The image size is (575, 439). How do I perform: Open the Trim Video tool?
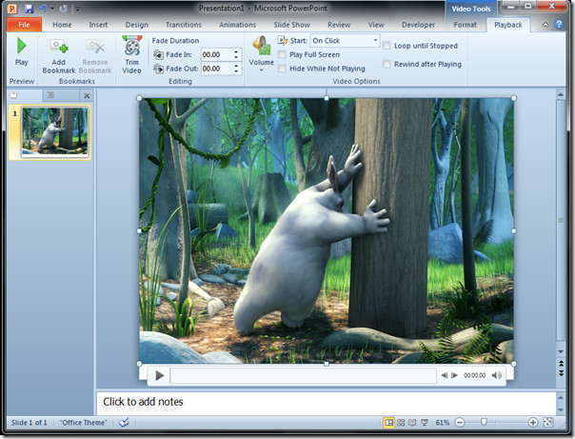pos(131,54)
